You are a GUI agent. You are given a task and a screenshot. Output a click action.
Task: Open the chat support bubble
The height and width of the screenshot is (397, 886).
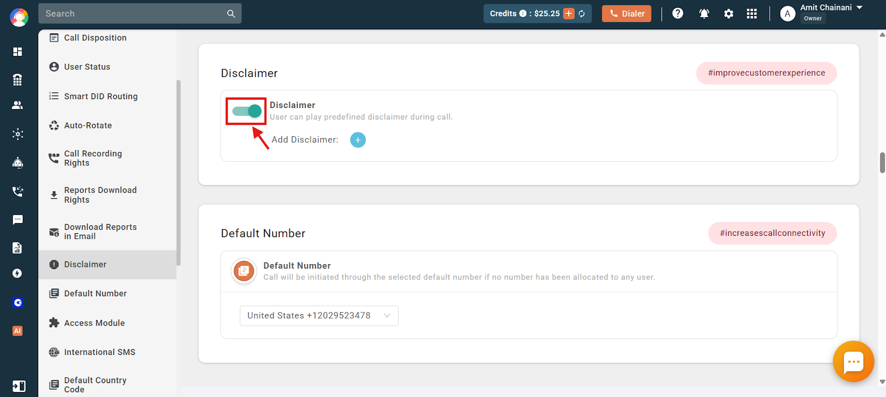click(x=853, y=362)
